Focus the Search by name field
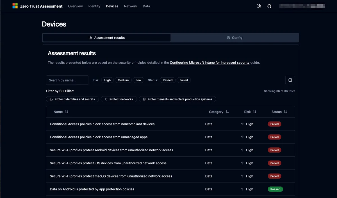Viewport: 337px width, 198px height. (67, 80)
